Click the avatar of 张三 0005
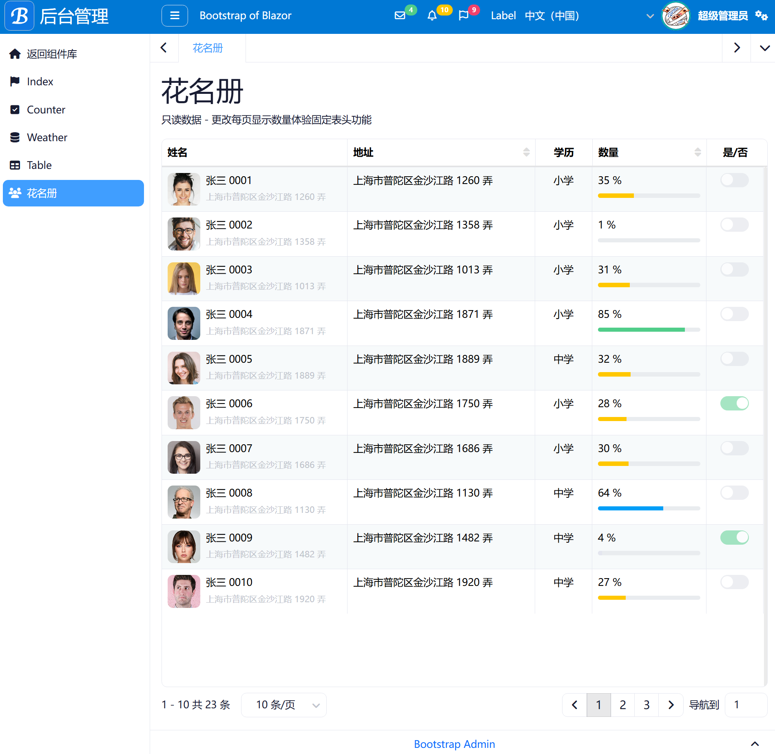775x754 pixels. coord(184,368)
